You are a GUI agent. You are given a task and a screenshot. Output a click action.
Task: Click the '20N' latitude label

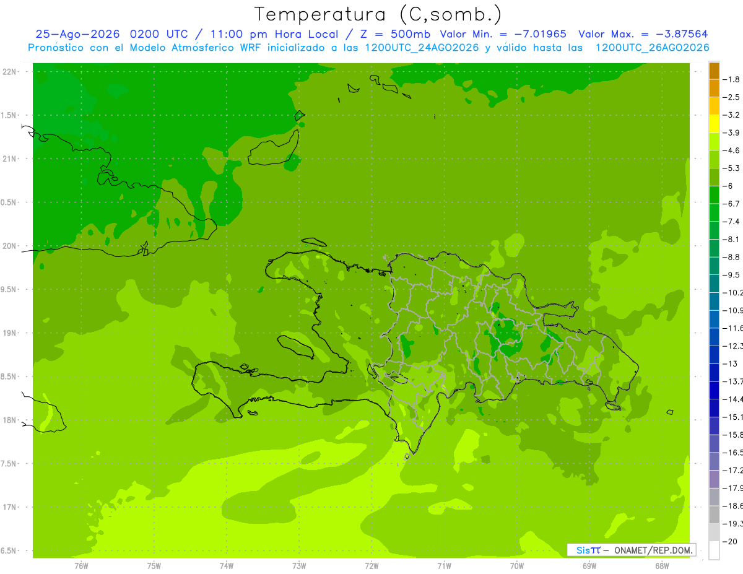(x=11, y=246)
